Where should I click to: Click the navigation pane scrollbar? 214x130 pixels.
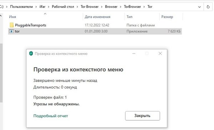point(1,73)
